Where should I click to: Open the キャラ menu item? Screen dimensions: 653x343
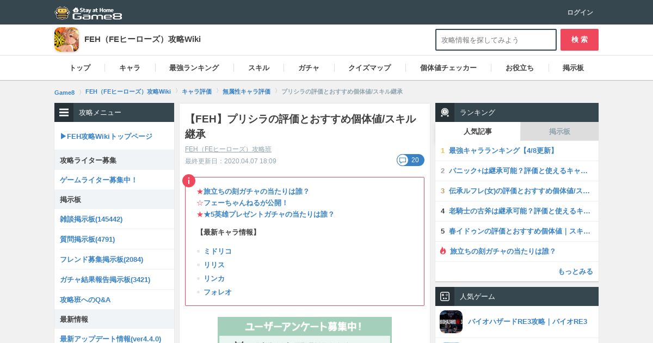(x=130, y=68)
